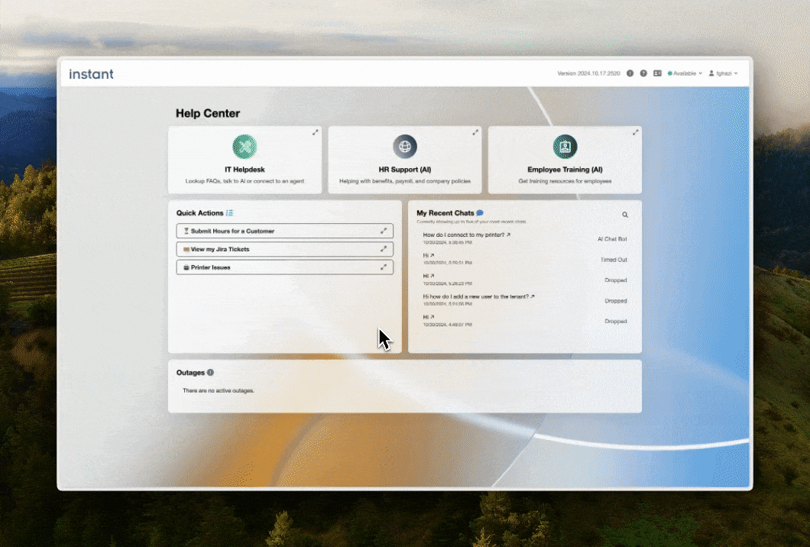Screen dimensions: 810x547
Task: Click the Jira ticket icon
Action: pos(186,249)
